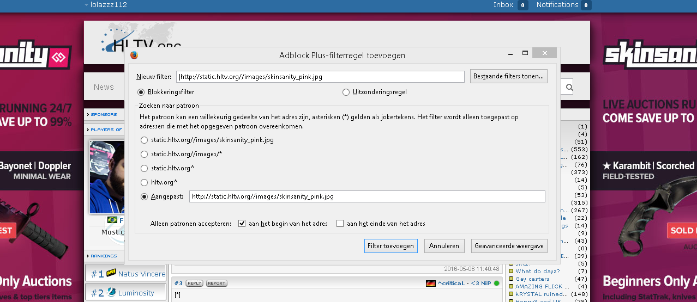The height and width of the screenshot is (302, 697).
Task: Click the Bayonet knife image in ad
Action: point(35,223)
